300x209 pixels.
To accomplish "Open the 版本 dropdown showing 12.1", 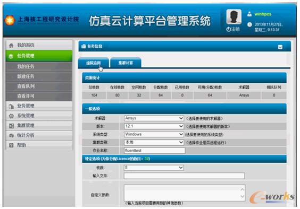I will point(154,126).
